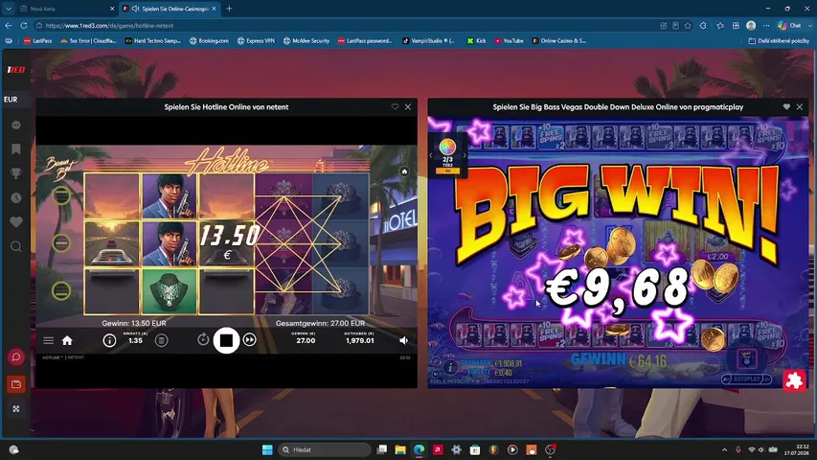Open the red puzzle piece widget

pyautogui.click(x=794, y=380)
